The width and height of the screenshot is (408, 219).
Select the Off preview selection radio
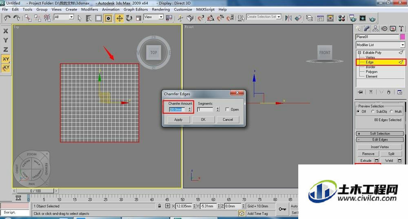pos(358,111)
